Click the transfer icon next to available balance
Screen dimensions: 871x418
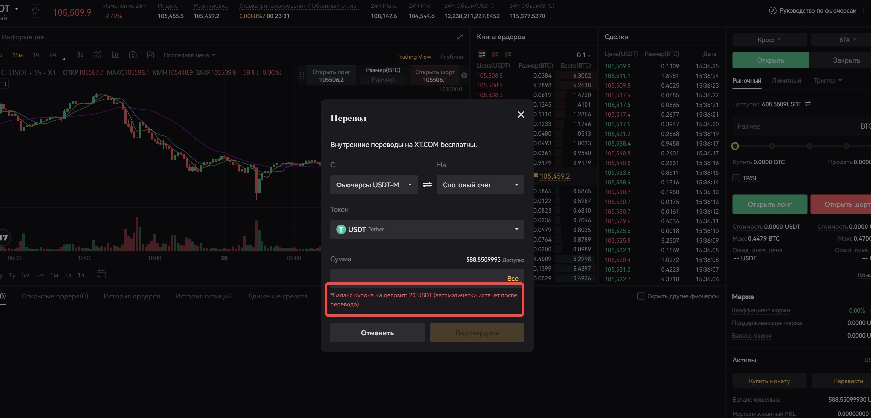(808, 104)
